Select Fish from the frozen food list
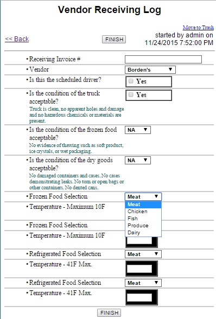Viewport: 216px width, 319px height. [x=143, y=219]
